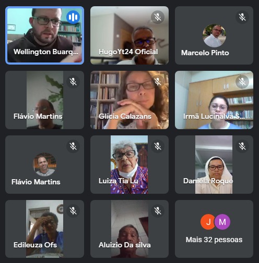Screen dimensions: 259x263
Task: Click the Glícia Calazans name label
Action: [x=125, y=116]
